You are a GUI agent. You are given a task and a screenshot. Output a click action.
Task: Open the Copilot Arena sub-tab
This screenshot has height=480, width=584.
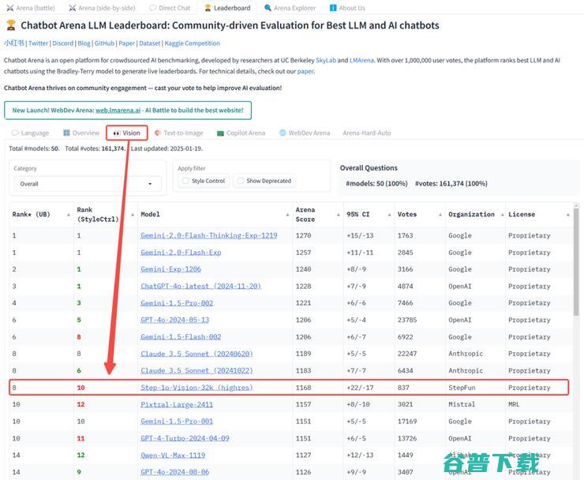point(241,133)
